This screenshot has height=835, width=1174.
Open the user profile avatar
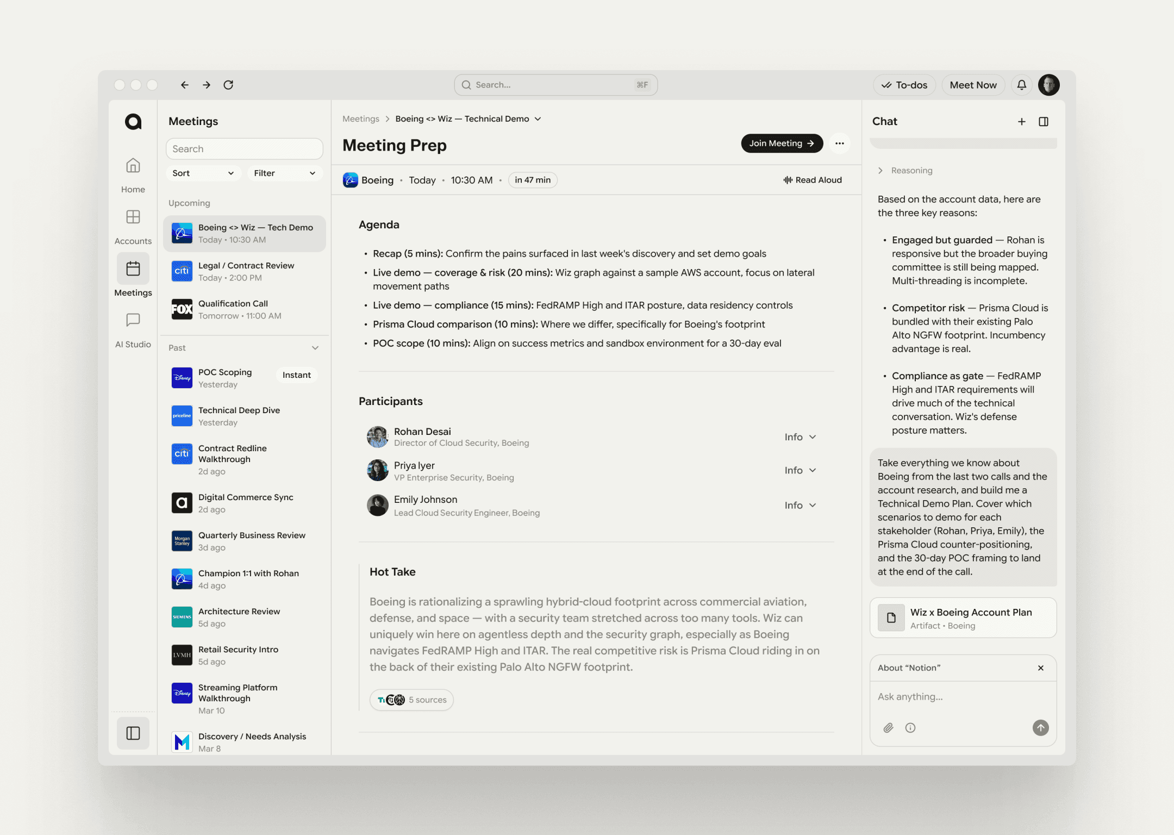point(1049,85)
